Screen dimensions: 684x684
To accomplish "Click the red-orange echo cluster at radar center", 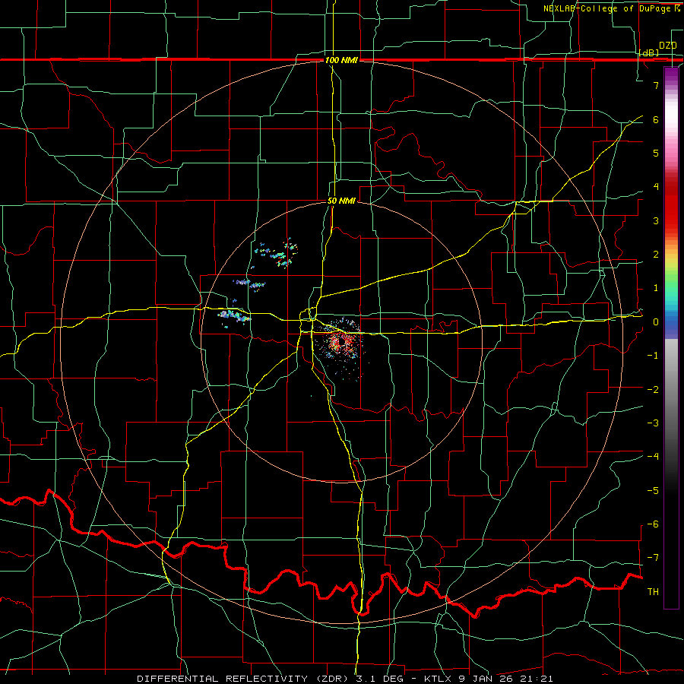I will (341, 344).
